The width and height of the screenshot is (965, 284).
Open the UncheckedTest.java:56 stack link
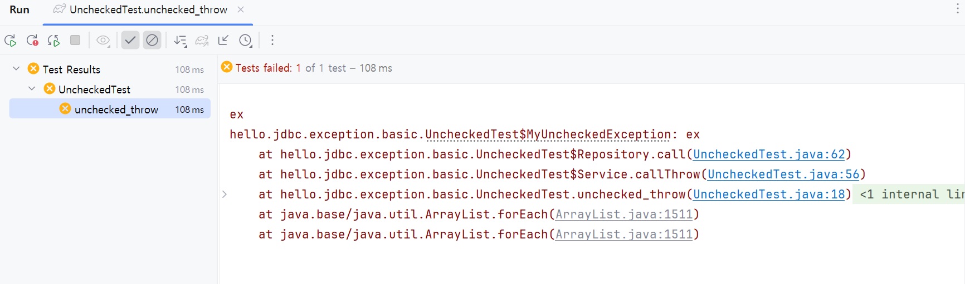click(783, 175)
